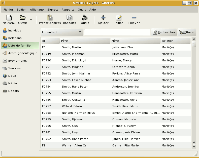
Task: Click the vertical scrollbar down arrow
Action: [x=194, y=146]
